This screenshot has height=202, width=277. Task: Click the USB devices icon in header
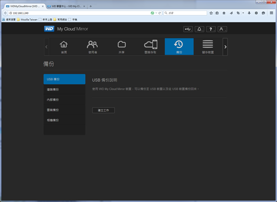(x=188, y=29)
